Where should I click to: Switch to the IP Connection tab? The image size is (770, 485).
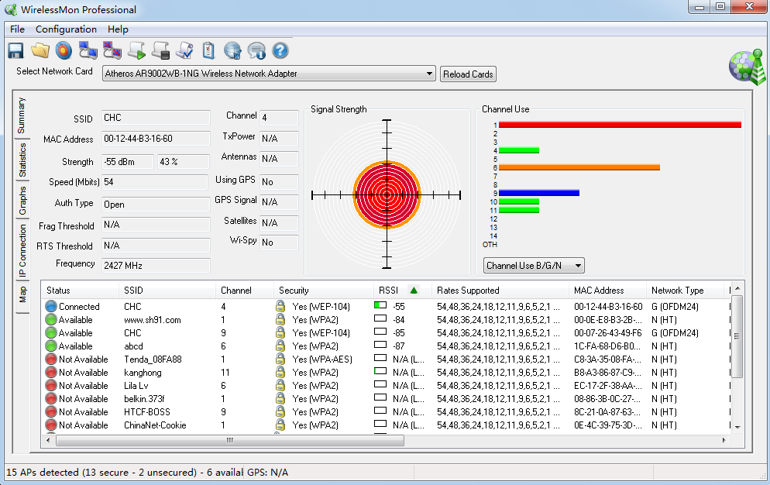click(x=22, y=250)
